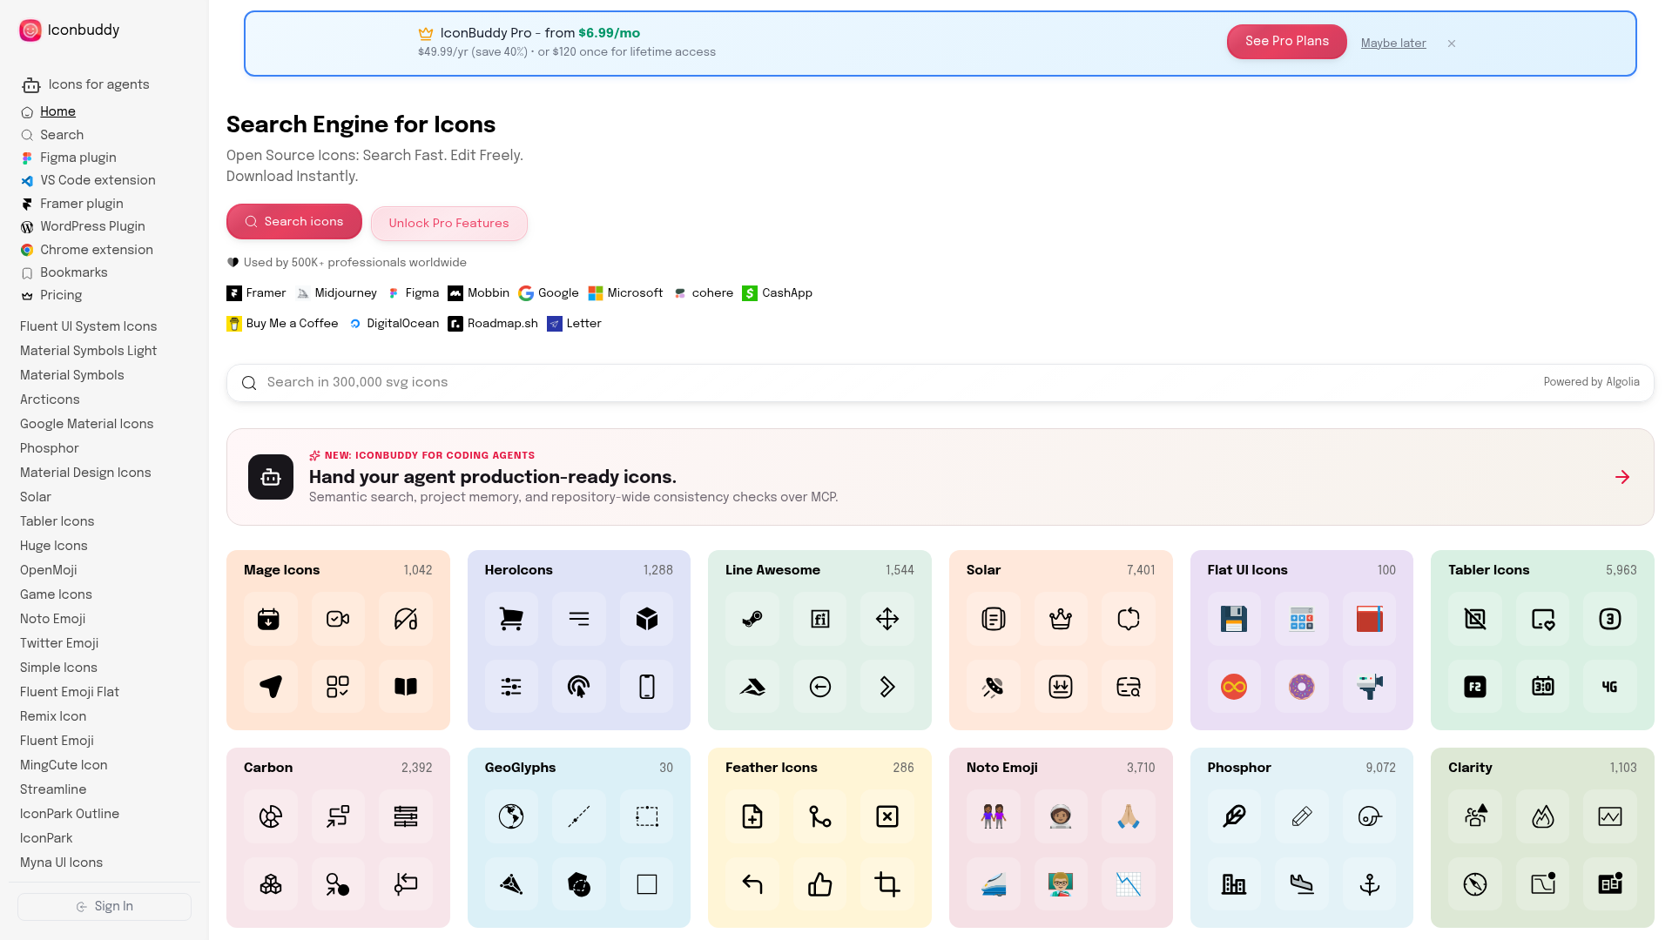Select the Steam icon in Line Awesome
This screenshot has height=940, width=1672.
(x=752, y=619)
